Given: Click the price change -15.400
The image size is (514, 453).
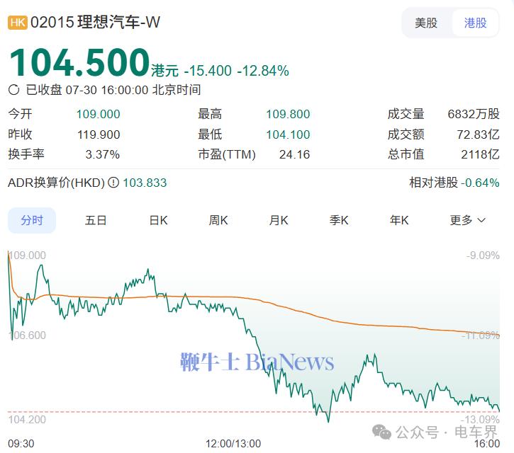Looking at the screenshot, I should coord(208,71).
